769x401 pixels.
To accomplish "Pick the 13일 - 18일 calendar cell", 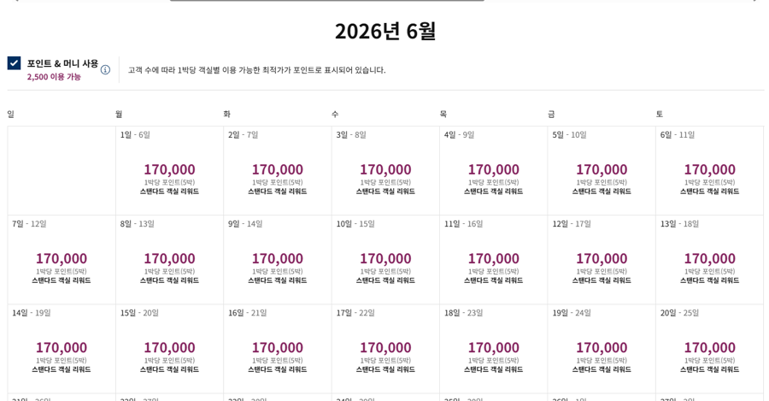I will pyautogui.click(x=709, y=260).
